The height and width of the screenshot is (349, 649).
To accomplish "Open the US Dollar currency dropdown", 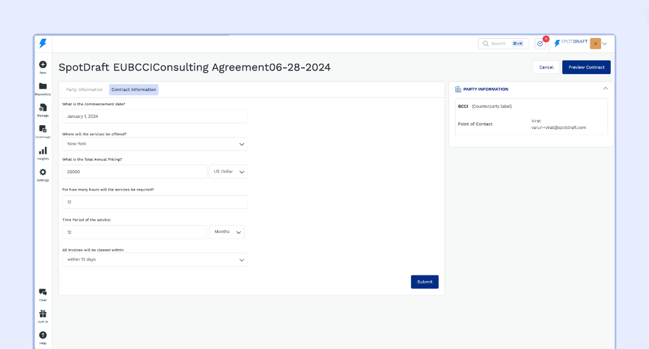I will pyautogui.click(x=228, y=171).
